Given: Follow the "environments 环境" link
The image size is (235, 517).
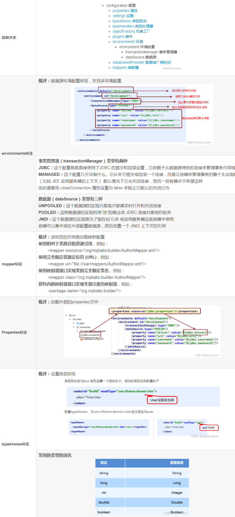Looking at the screenshot, I should coord(128,42).
